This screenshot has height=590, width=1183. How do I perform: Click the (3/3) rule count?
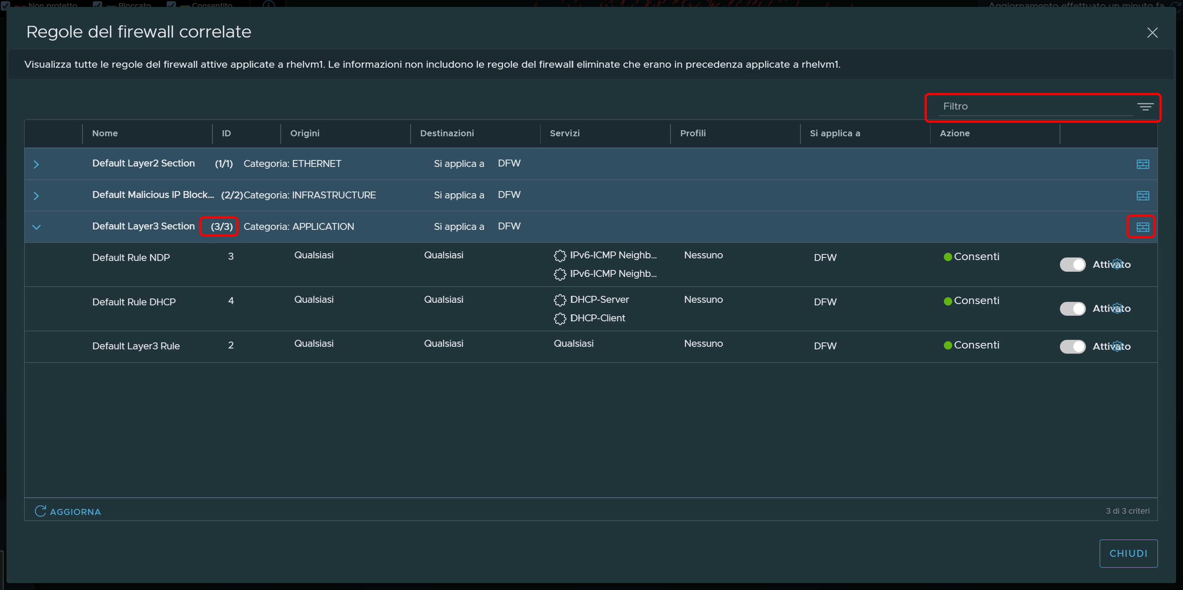(221, 226)
